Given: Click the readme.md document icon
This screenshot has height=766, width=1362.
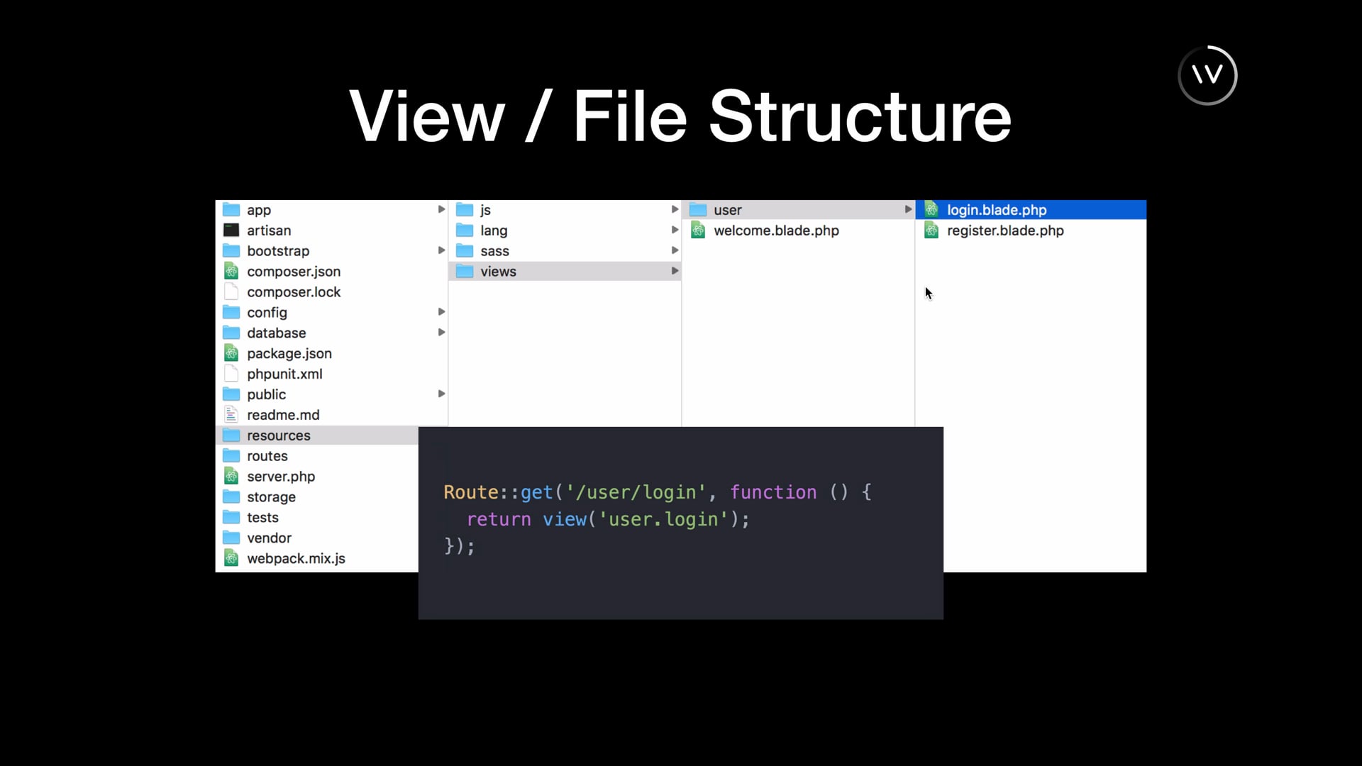Looking at the screenshot, I should 231,414.
